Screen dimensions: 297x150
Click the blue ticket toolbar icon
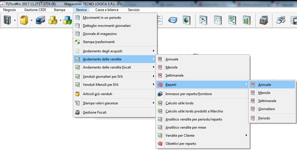point(173,20)
